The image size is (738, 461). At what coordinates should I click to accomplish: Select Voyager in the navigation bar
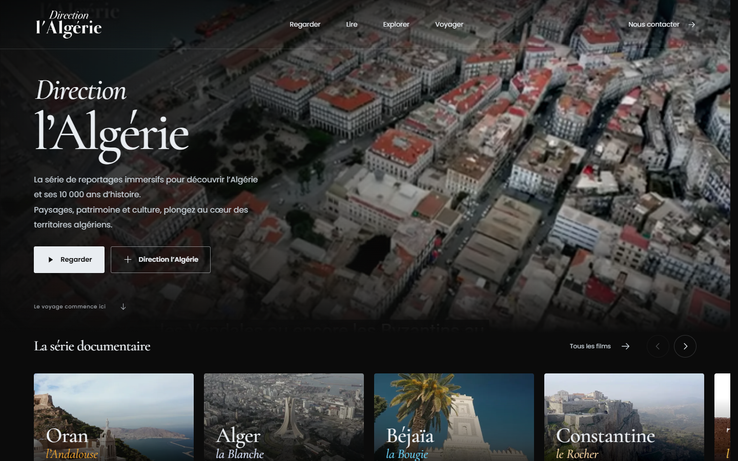[x=449, y=25]
